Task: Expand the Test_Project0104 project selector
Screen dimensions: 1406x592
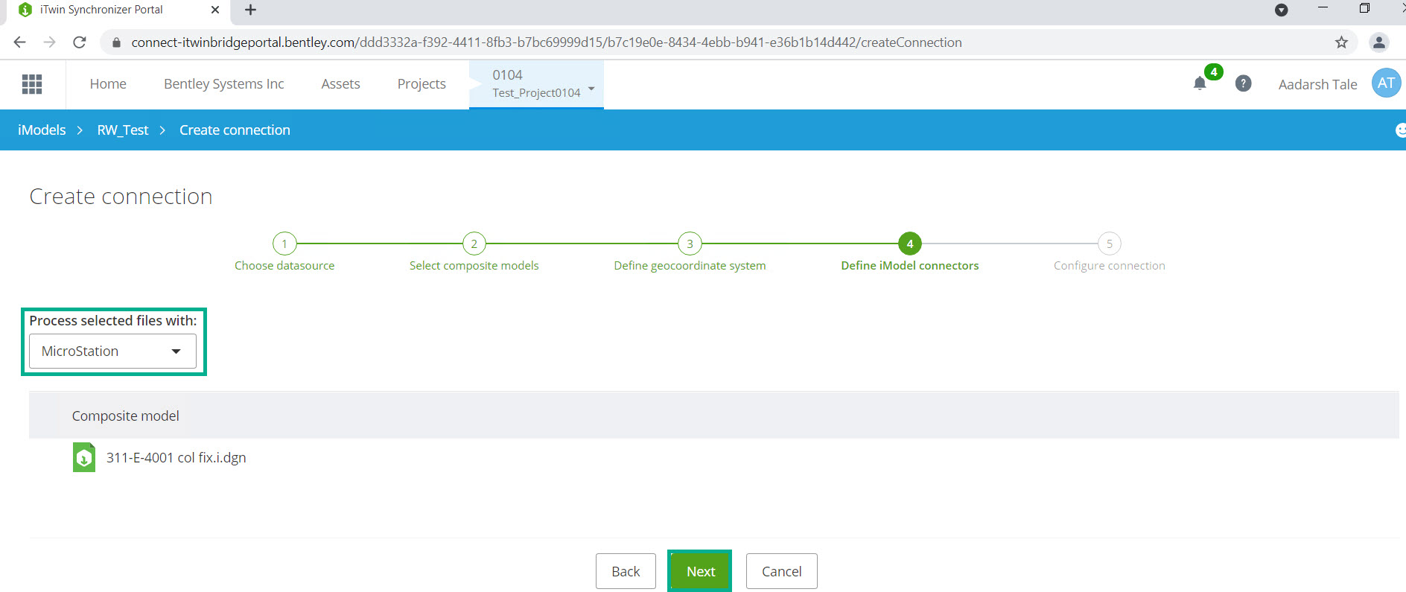Action: click(536, 84)
